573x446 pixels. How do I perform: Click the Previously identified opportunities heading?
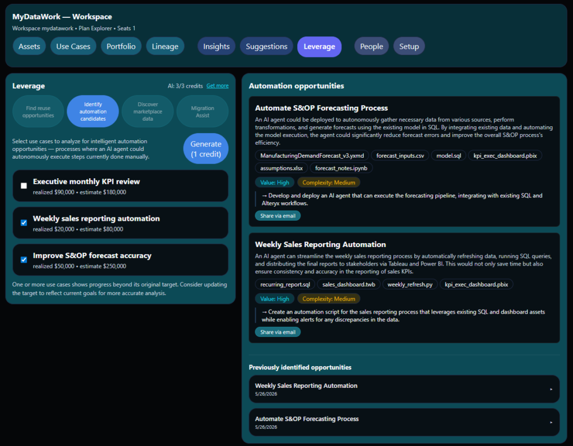[300, 367]
